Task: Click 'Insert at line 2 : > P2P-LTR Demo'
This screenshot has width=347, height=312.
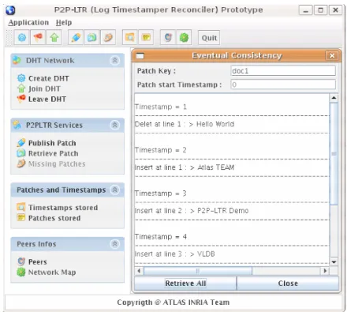Action: 192,211
